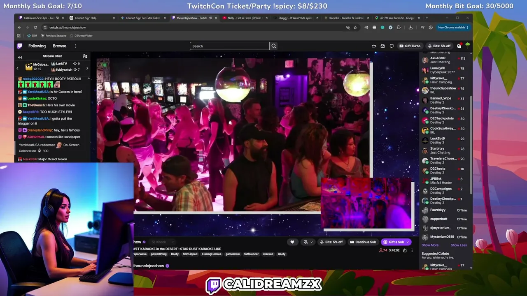Open the Chrome downloads icon
Viewport: 527px width, 296px height.
[x=410, y=28]
